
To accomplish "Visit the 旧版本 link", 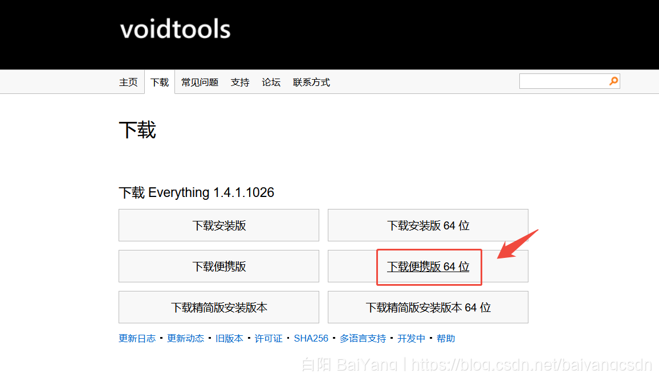I will (229, 339).
